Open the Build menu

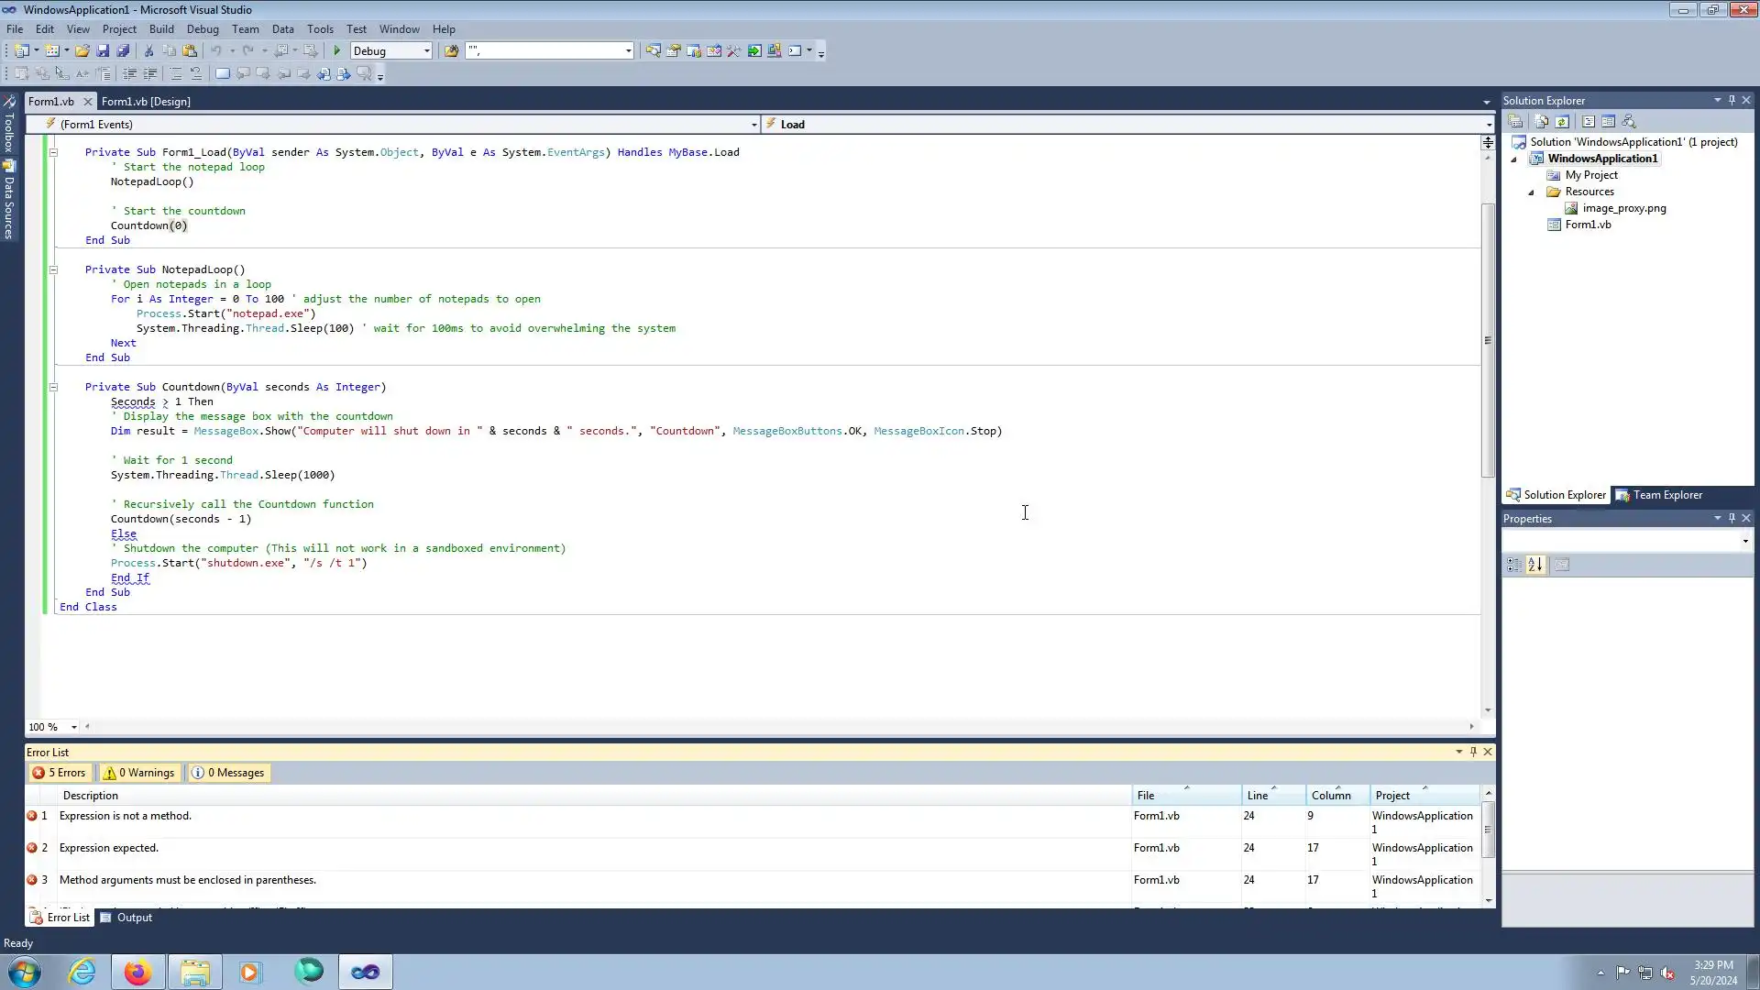pyautogui.click(x=161, y=29)
